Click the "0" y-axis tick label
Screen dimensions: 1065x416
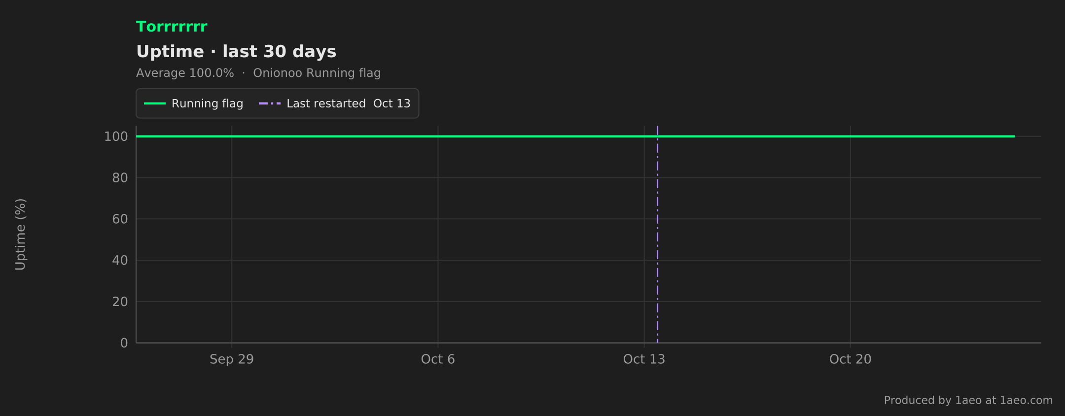click(124, 343)
